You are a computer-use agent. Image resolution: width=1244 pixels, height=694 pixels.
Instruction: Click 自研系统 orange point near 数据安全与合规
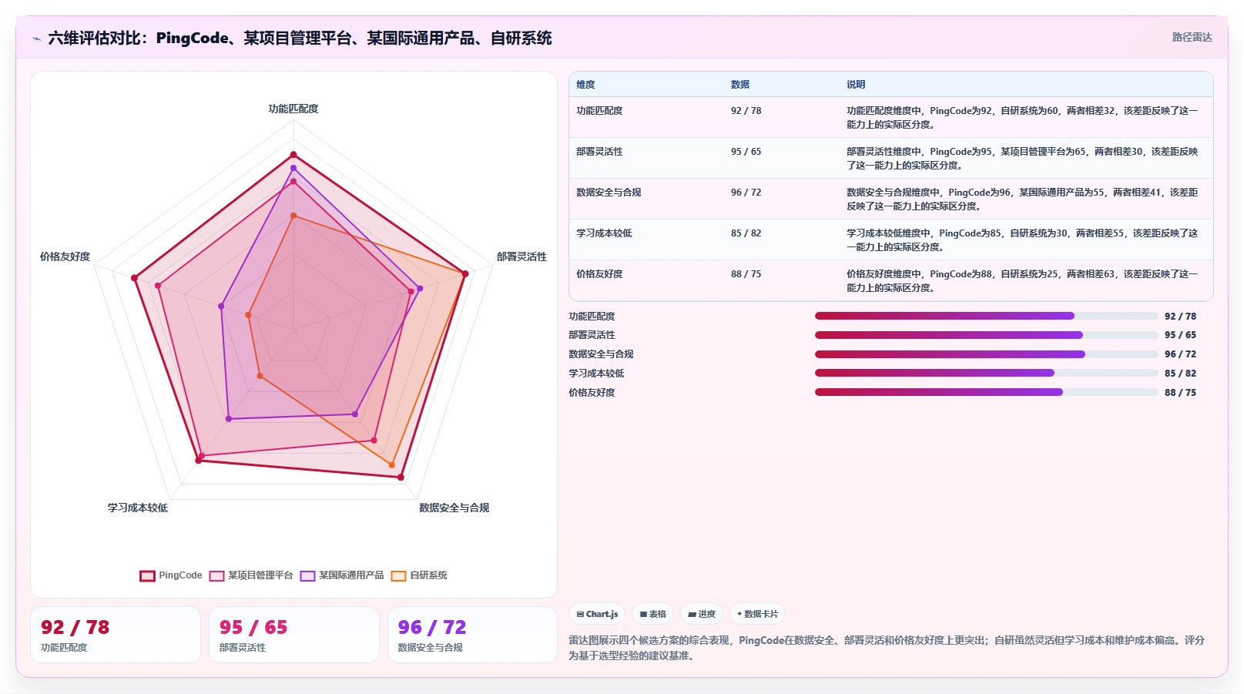point(392,465)
